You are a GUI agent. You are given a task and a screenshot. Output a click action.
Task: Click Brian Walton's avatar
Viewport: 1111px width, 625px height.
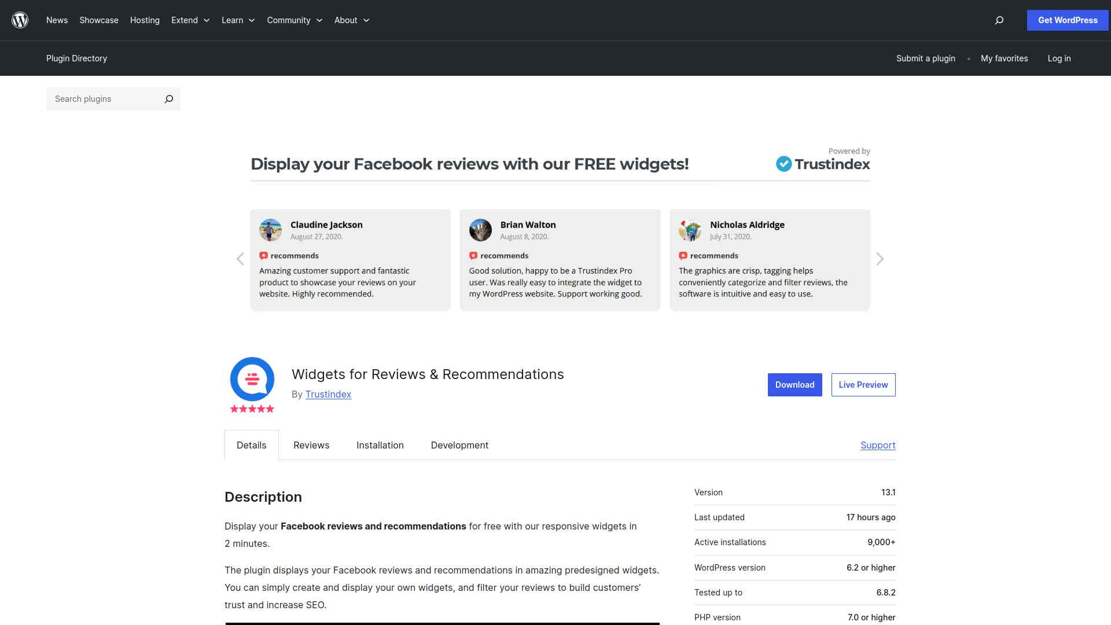click(480, 230)
